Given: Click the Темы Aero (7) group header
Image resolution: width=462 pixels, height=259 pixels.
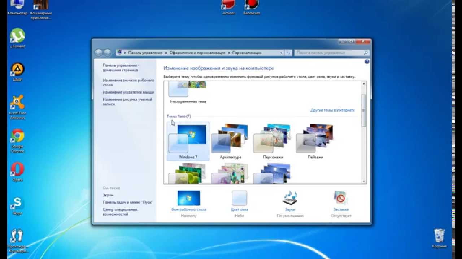Looking at the screenshot, I should (179, 117).
